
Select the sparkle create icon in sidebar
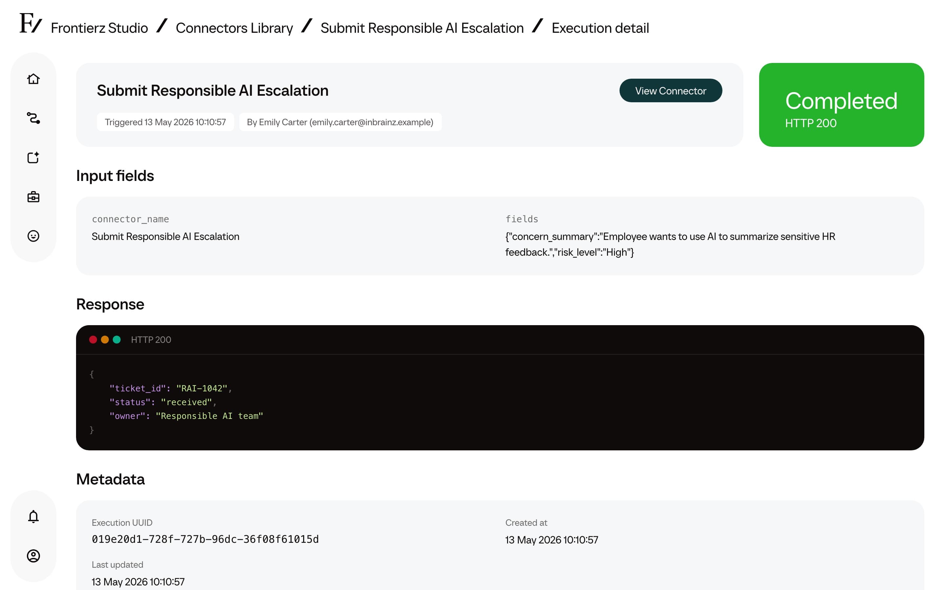tap(33, 157)
